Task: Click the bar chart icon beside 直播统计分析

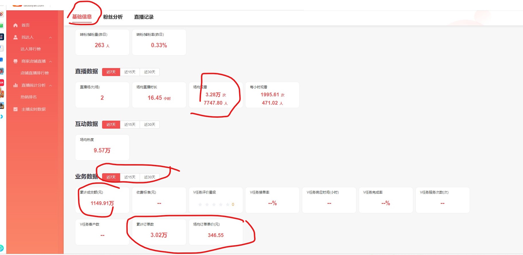Action: [15, 85]
